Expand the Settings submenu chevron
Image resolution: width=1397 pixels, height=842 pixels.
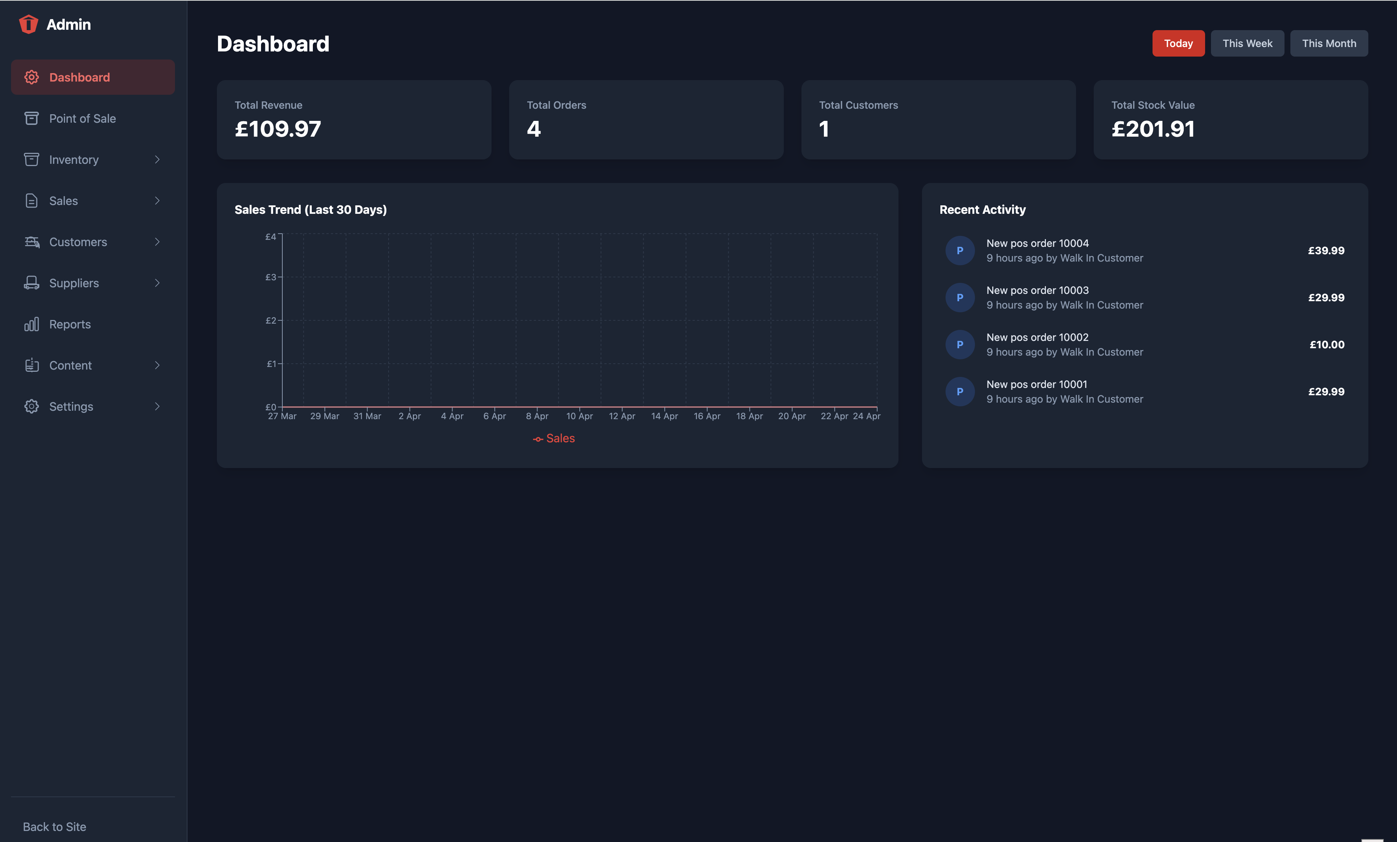tap(157, 406)
